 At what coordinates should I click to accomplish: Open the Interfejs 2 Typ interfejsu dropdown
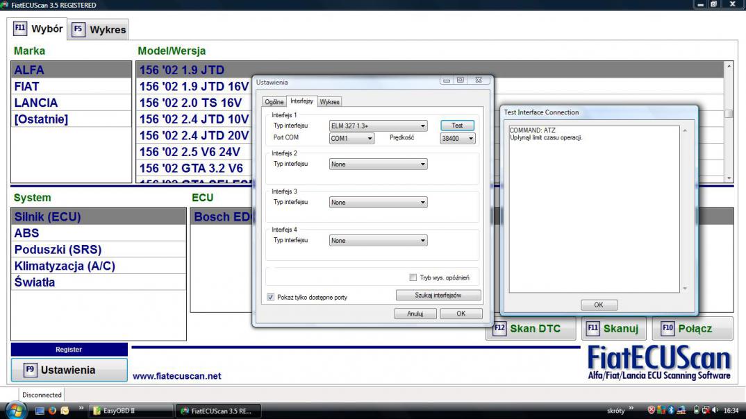click(x=378, y=164)
